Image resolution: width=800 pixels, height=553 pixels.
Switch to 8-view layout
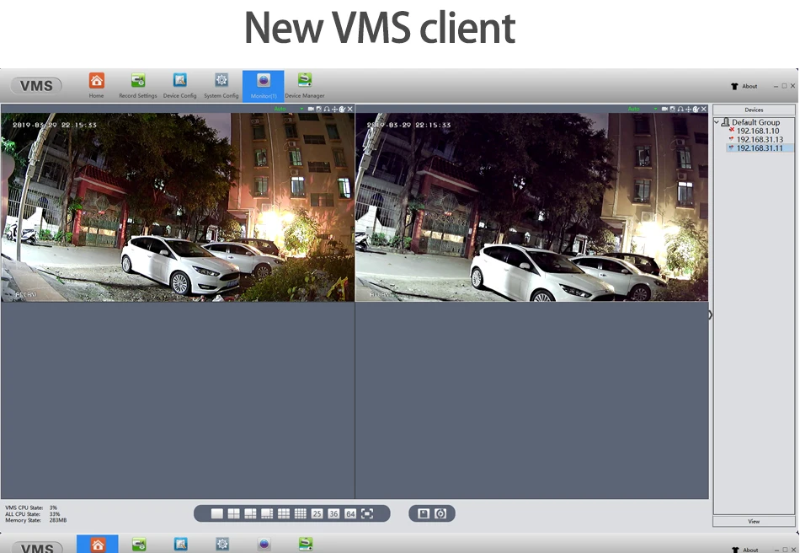click(267, 513)
